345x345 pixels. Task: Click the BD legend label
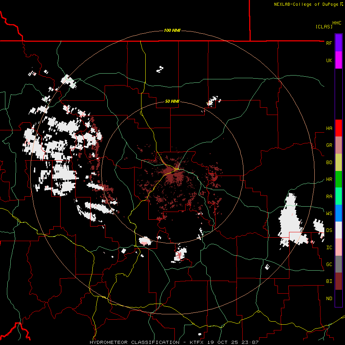(x=329, y=163)
